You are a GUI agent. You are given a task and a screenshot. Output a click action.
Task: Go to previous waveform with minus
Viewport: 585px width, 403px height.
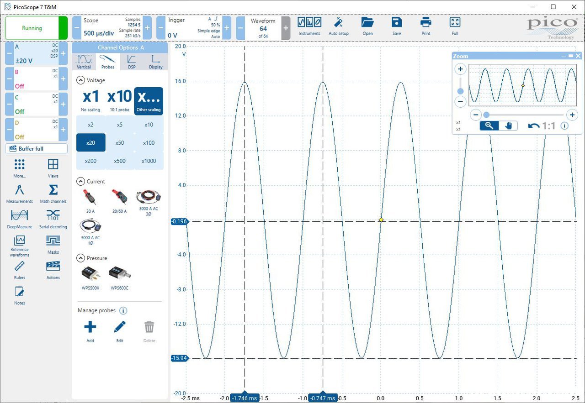tap(240, 28)
